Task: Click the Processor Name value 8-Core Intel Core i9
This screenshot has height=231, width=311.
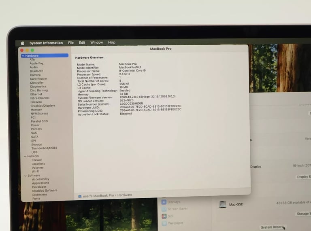Action: pos(132,70)
